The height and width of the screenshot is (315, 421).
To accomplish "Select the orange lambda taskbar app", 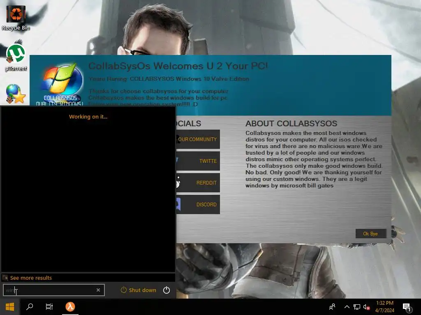I will tap(70, 307).
